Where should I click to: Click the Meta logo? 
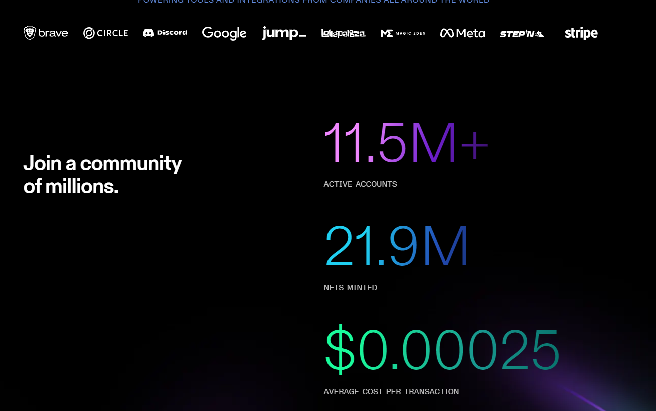(x=463, y=33)
